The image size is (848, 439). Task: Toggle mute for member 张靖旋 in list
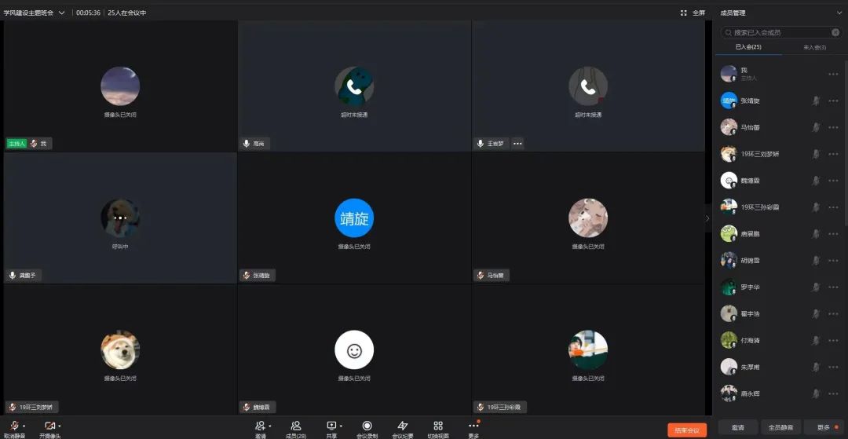click(x=816, y=101)
